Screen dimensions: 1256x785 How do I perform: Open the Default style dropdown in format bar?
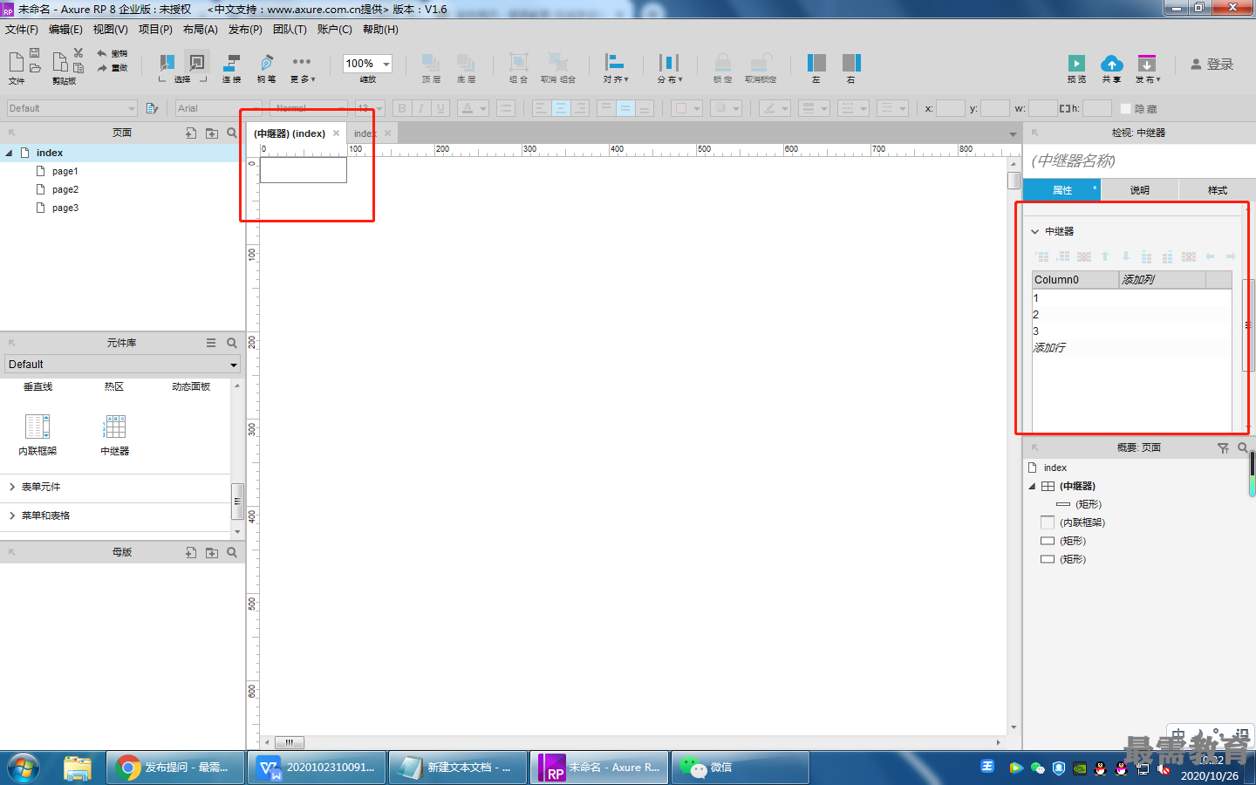tap(72, 108)
